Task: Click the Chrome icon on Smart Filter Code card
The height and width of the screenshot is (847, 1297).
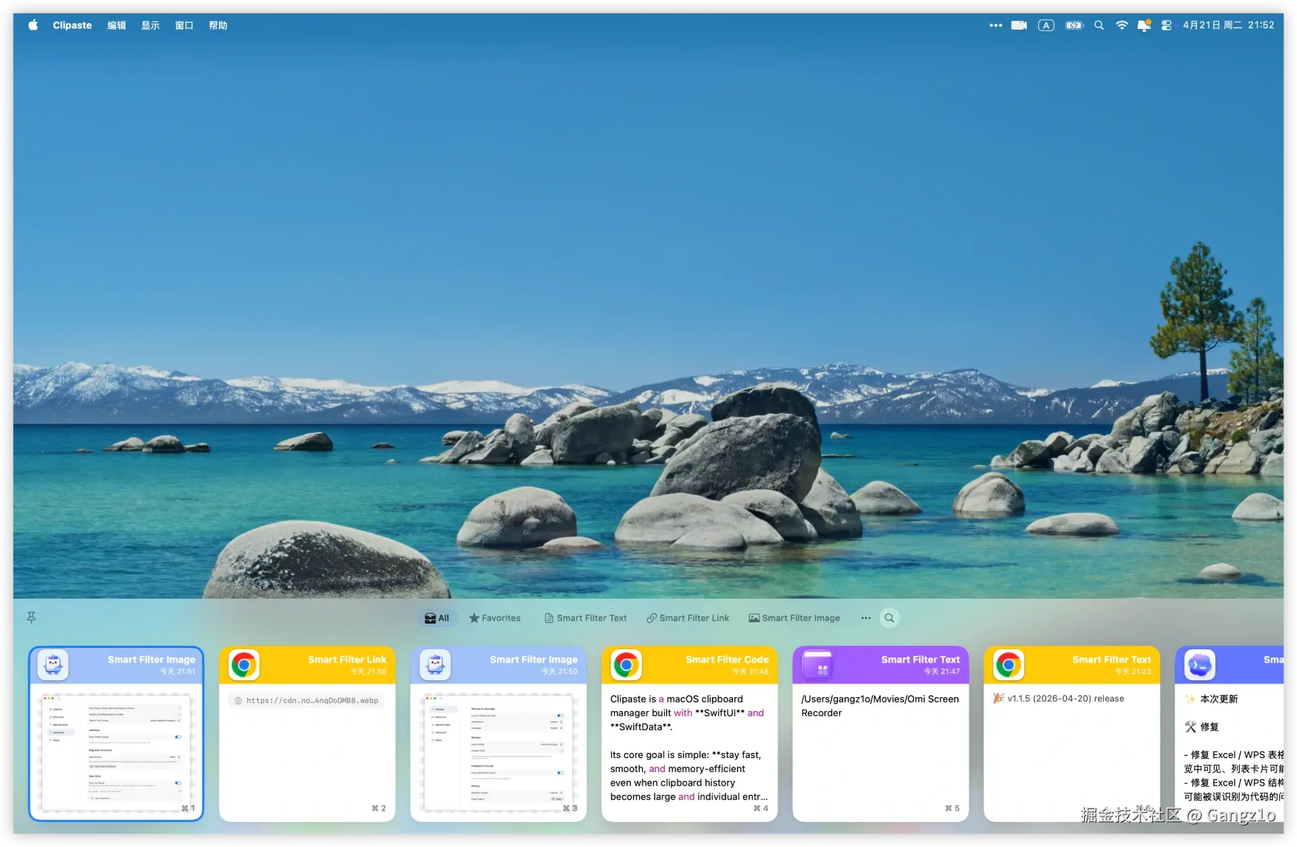Action: pos(626,665)
